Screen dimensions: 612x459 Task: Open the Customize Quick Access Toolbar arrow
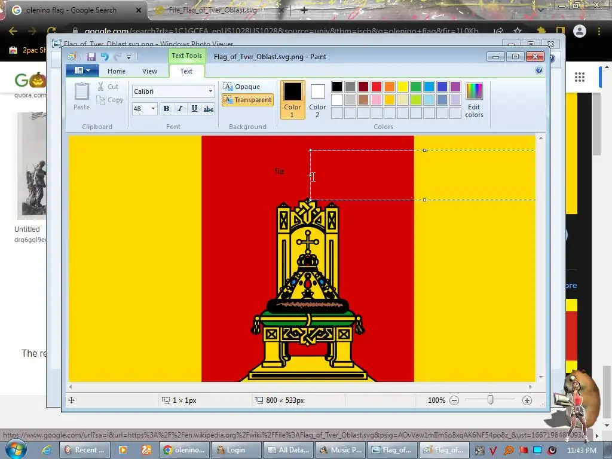[x=128, y=57]
